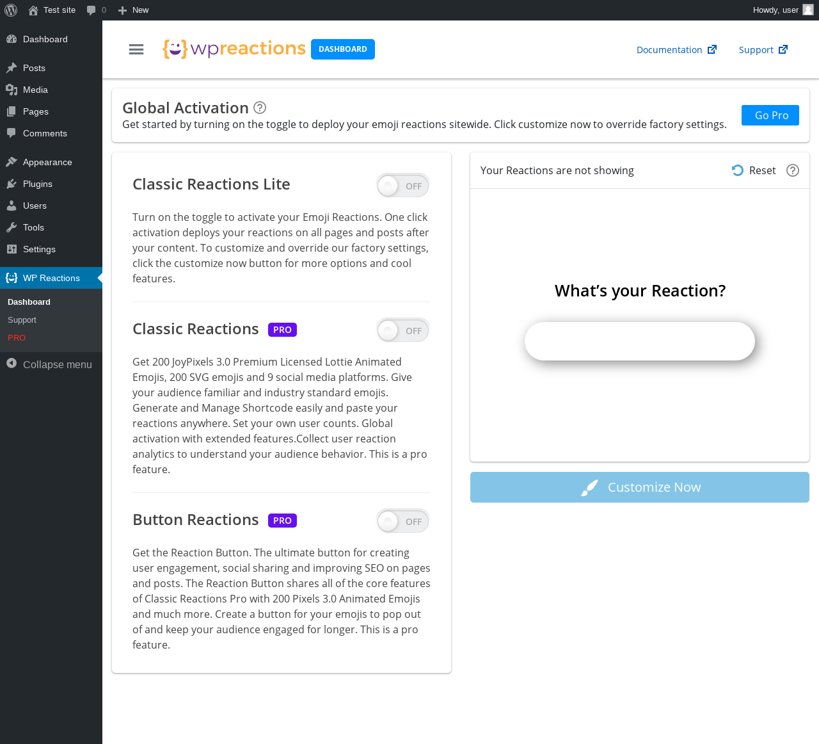Toggle the Button Reactions PRO switch
Viewport: 819px width, 744px height.
[403, 521]
